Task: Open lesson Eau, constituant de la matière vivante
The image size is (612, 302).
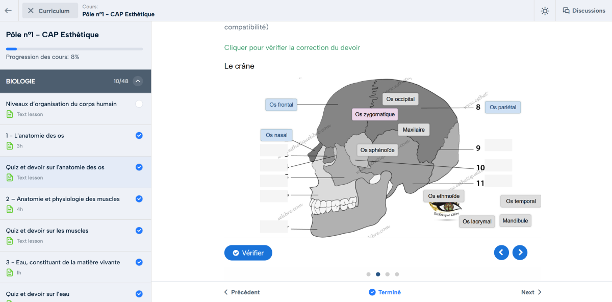Action: 63,262
